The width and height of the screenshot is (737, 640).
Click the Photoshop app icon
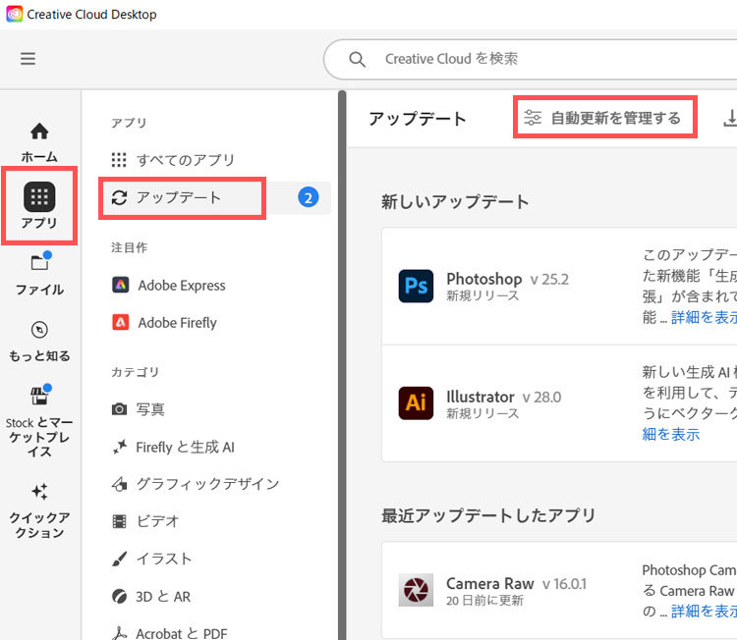(416, 286)
